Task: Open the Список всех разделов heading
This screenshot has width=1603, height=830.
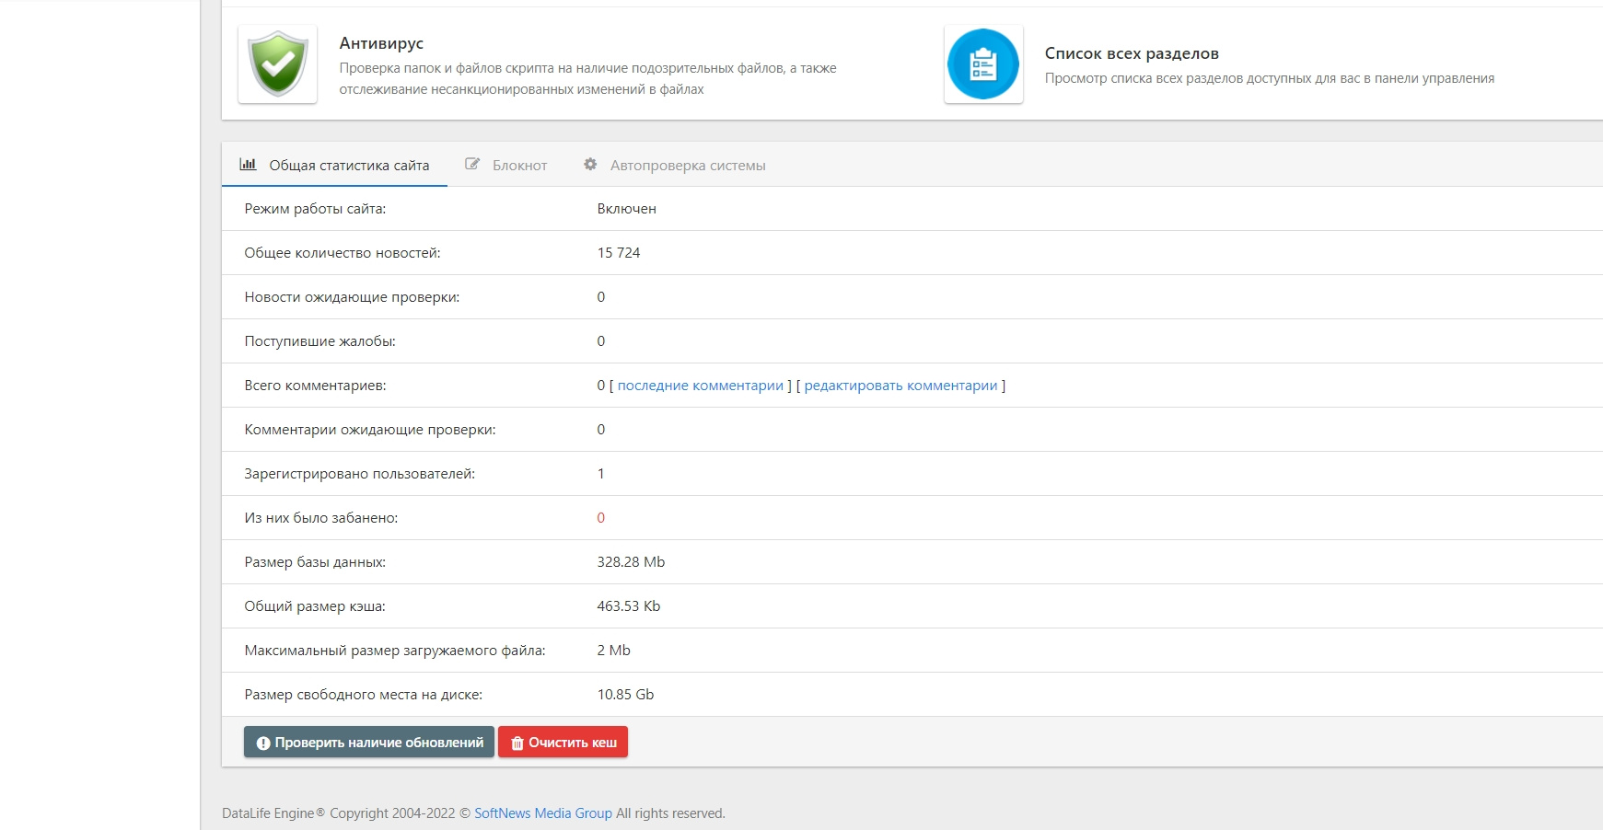Action: click(1132, 53)
